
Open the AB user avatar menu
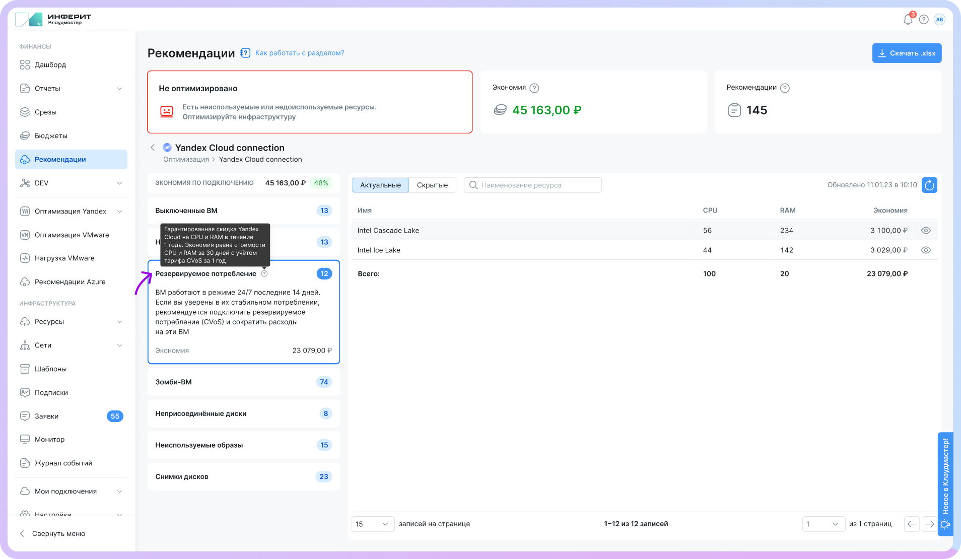point(939,20)
